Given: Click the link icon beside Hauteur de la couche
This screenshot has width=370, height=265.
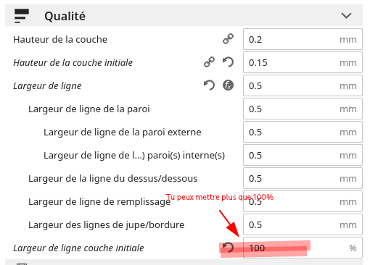Looking at the screenshot, I should click(228, 39).
